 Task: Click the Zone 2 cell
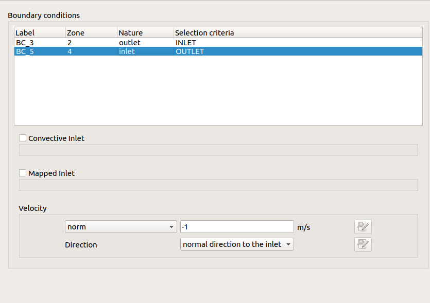[70, 43]
